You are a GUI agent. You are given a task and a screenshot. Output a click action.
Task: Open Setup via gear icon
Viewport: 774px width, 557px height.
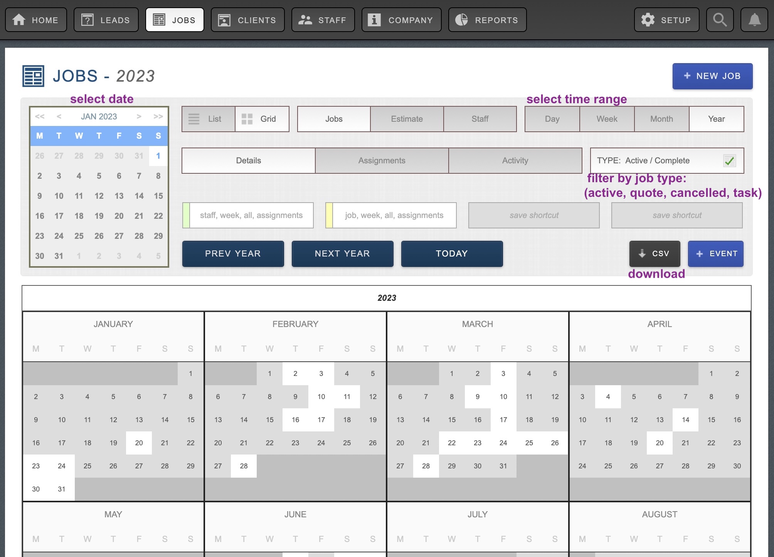pyautogui.click(x=648, y=20)
